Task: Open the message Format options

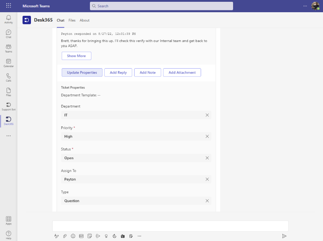Action: coord(56,236)
